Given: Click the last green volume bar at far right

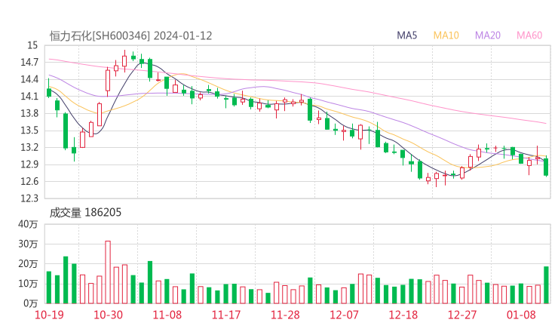Looking at the screenshot, I should [x=546, y=285].
